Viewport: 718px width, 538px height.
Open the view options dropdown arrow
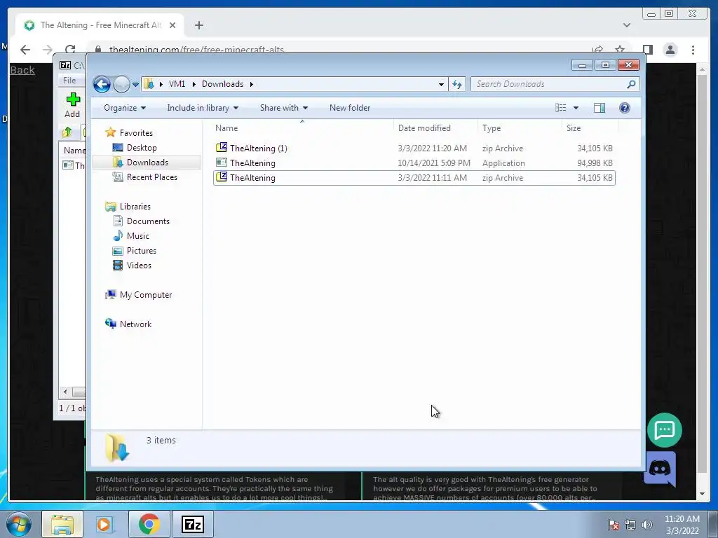[x=576, y=108]
